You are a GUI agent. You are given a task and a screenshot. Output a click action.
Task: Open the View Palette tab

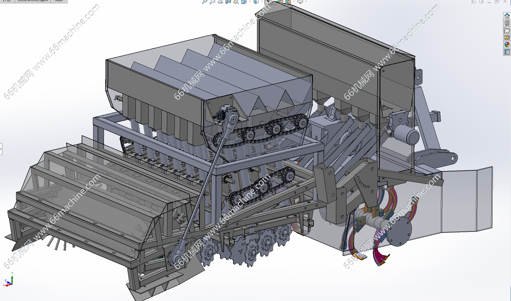click(507, 37)
